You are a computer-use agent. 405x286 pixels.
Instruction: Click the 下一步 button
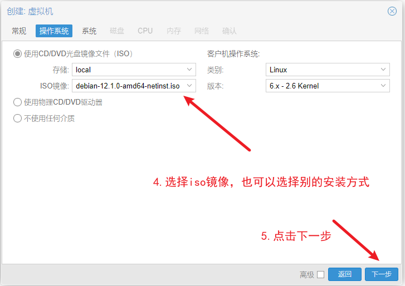coord(382,274)
